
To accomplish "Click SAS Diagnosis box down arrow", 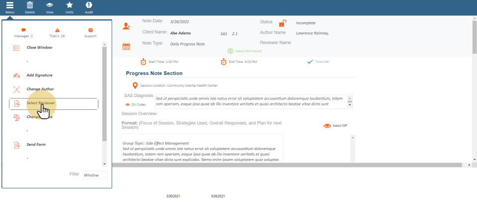I will [x=349, y=105].
